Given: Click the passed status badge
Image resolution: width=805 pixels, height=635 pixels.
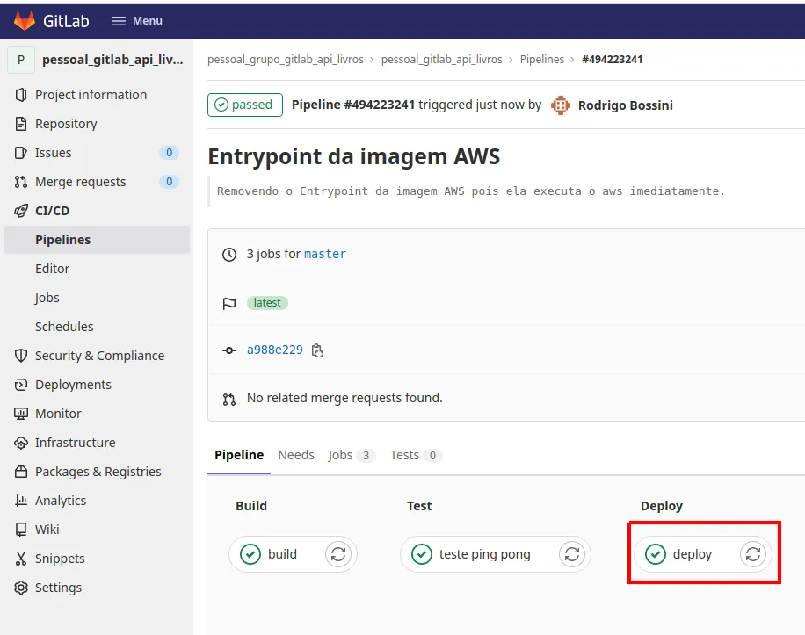Looking at the screenshot, I should pos(245,105).
